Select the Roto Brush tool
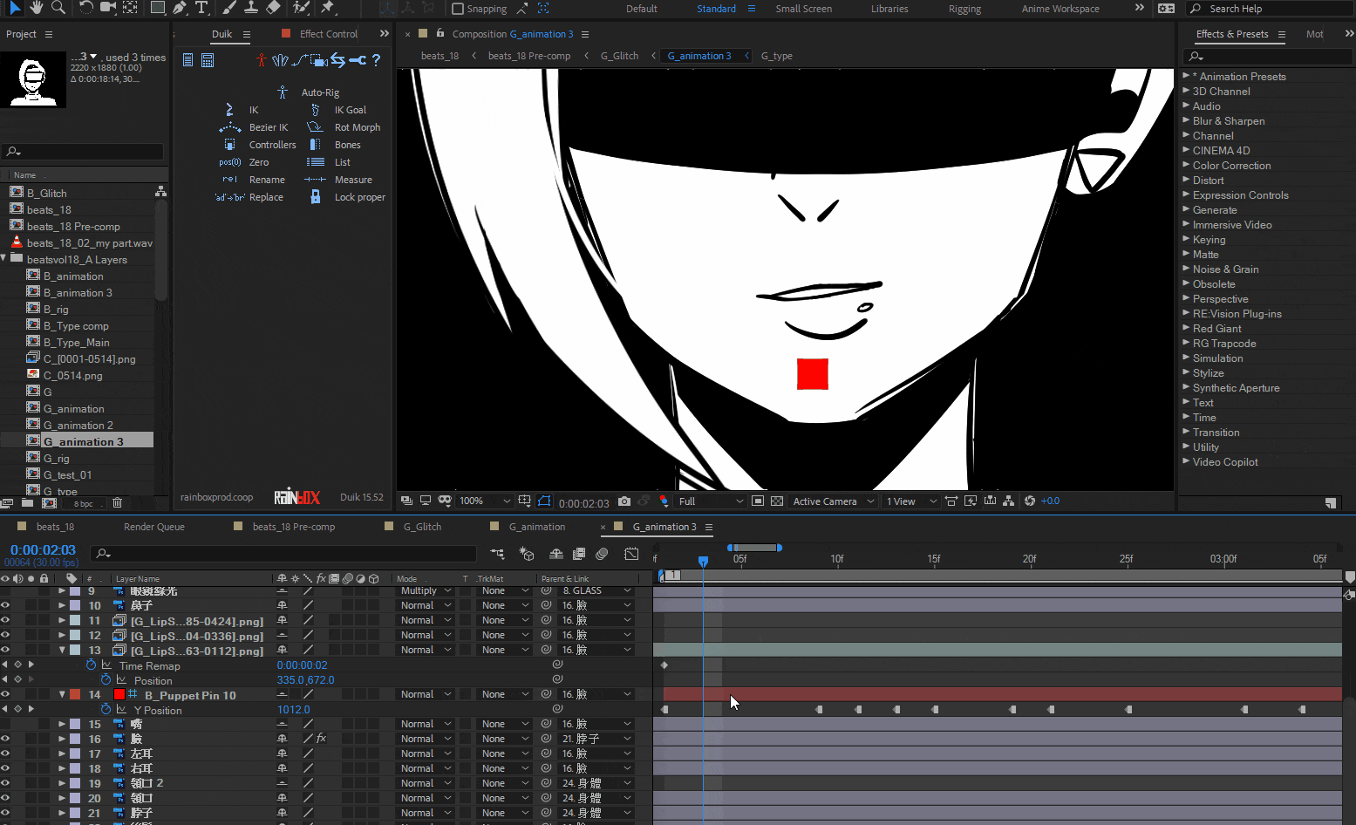Screen dimensions: 1356x825 (x=301, y=8)
